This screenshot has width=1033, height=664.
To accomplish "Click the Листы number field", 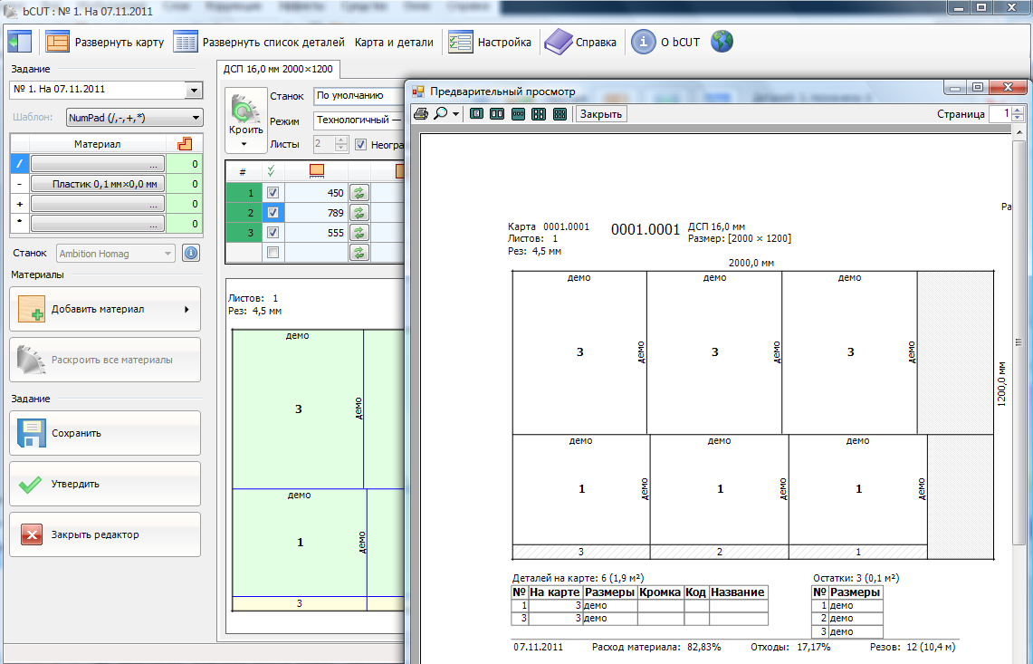I will (324, 144).
